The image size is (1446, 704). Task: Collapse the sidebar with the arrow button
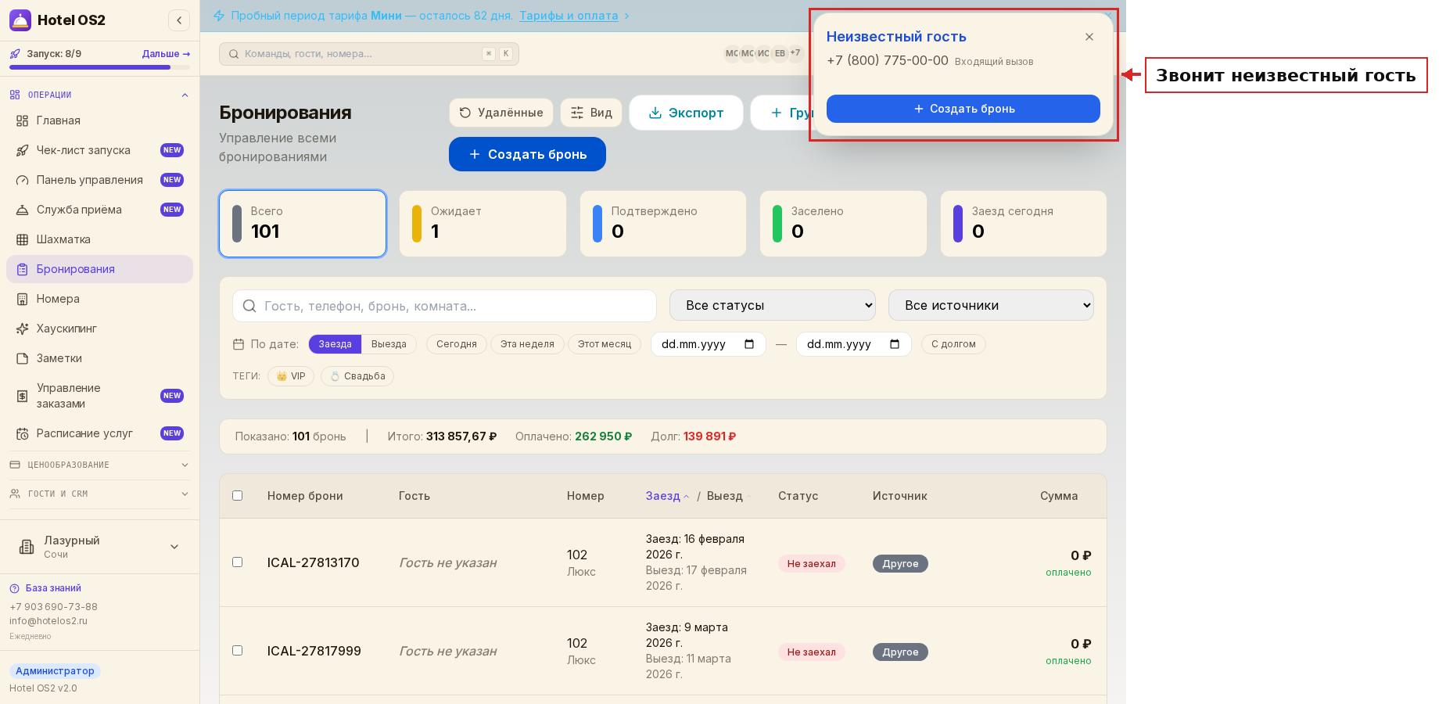click(179, 20)
